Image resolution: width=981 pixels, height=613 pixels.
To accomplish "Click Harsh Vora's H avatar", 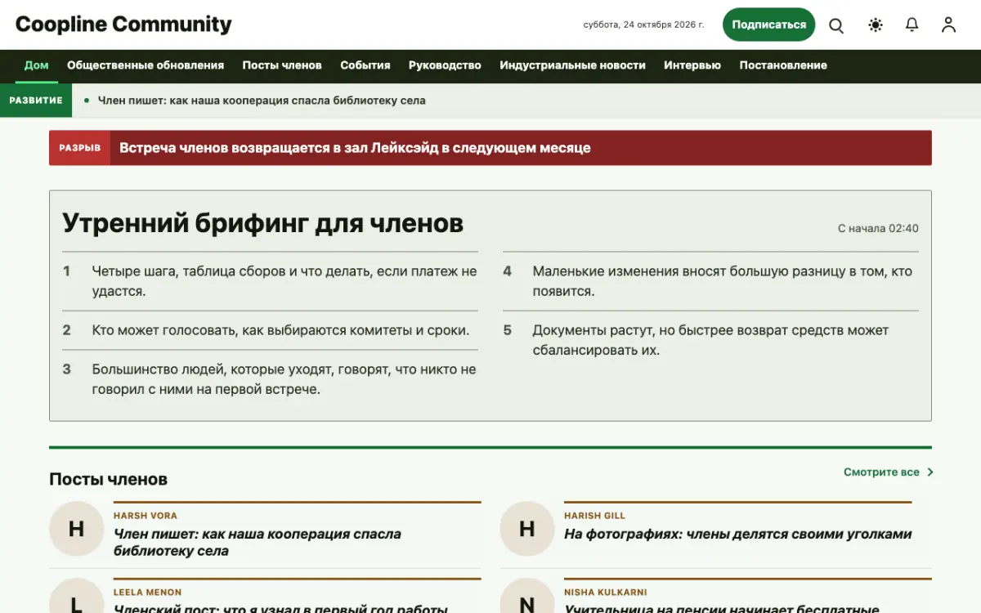I will [x=76, y=529].
